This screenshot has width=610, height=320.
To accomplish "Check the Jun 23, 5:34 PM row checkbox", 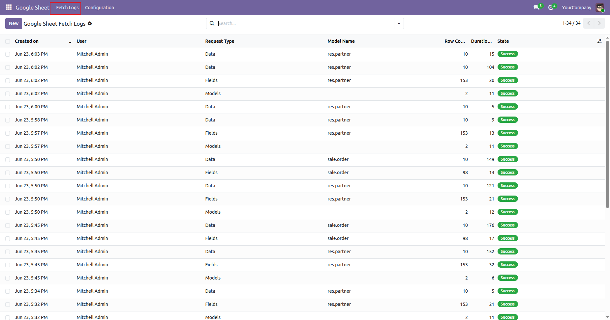I will [x=8, y=291].
